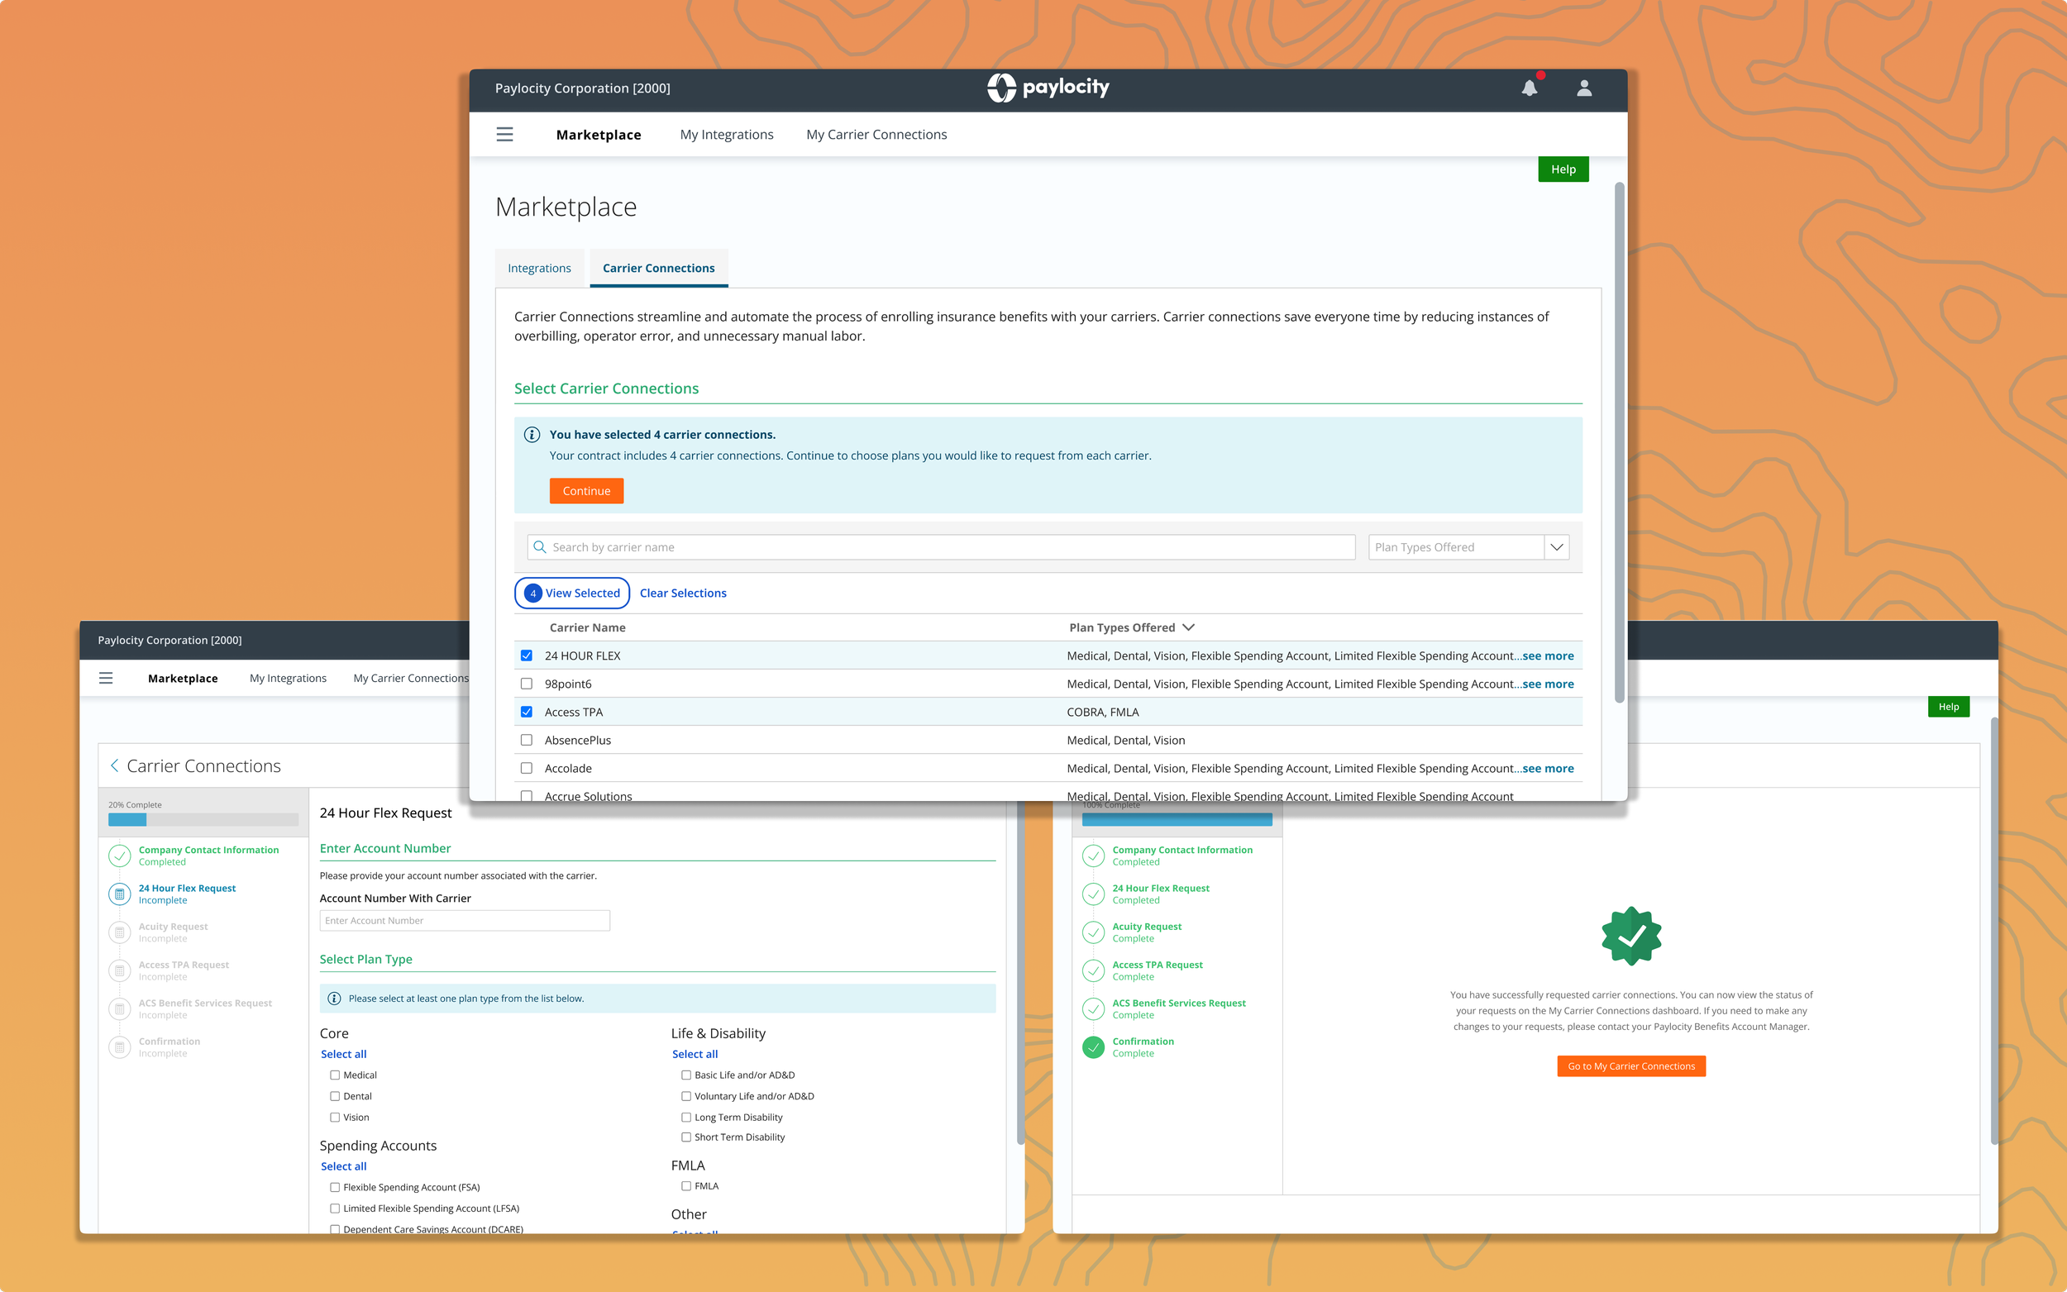The width and height of the screenshot is (2067, 1292).
Task: Open the user profile icon
Action: 1583,88
